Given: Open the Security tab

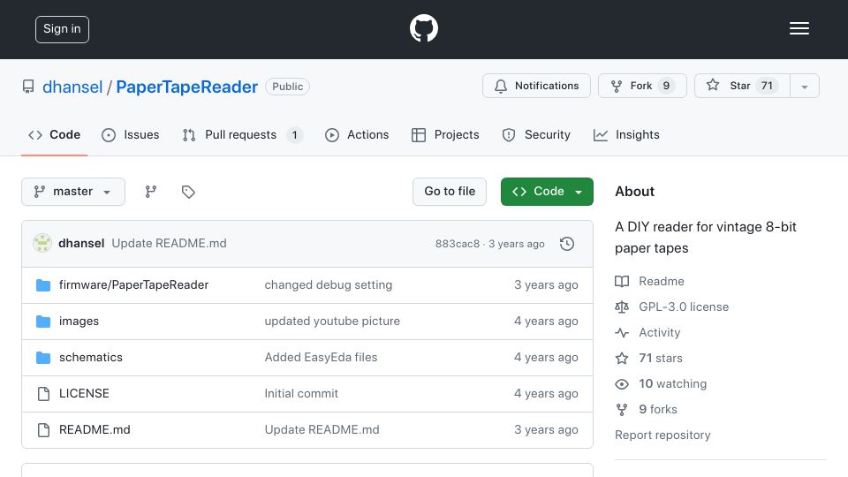Looking at the screenshot, I should point(536,134).
